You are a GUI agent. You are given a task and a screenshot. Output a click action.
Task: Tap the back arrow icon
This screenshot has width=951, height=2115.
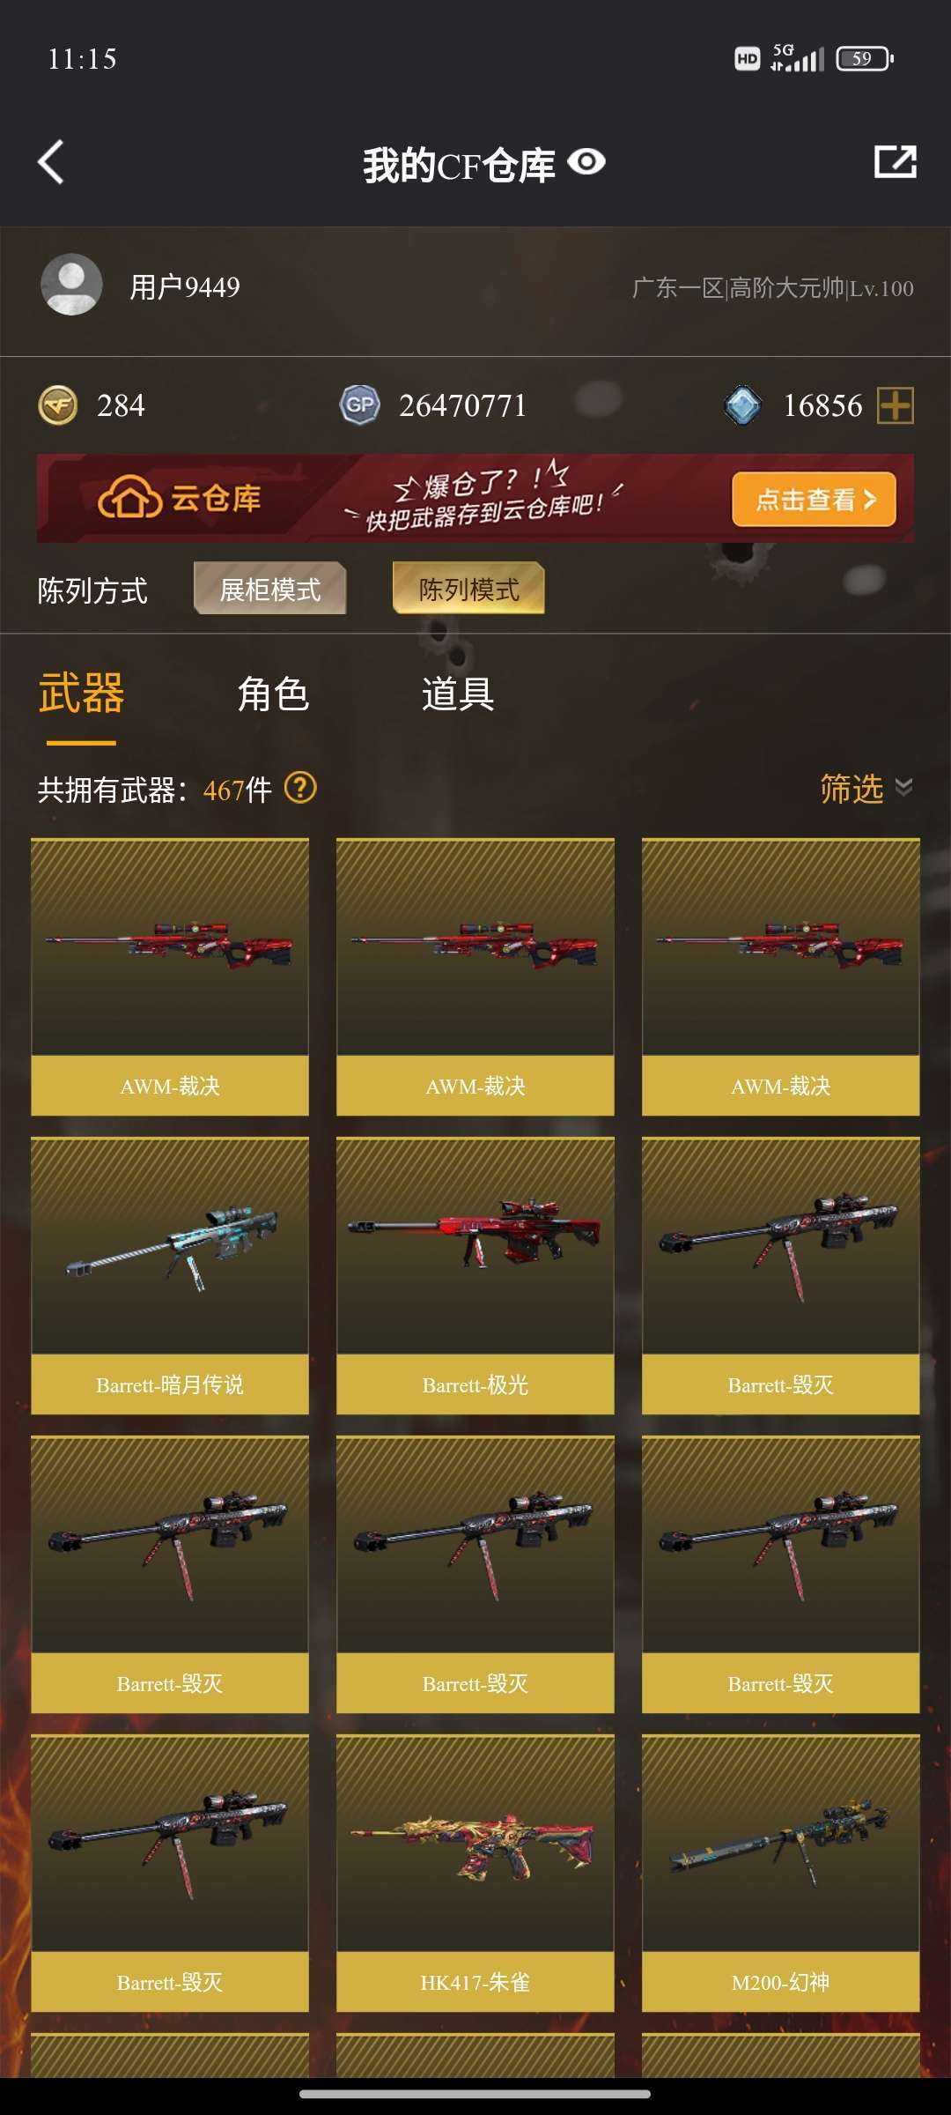(51, 162)
